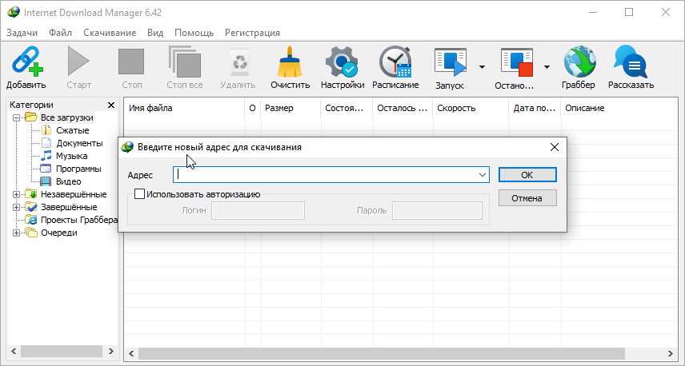
Task: Select Очереди tree item
Action: [x=59, y=233]
